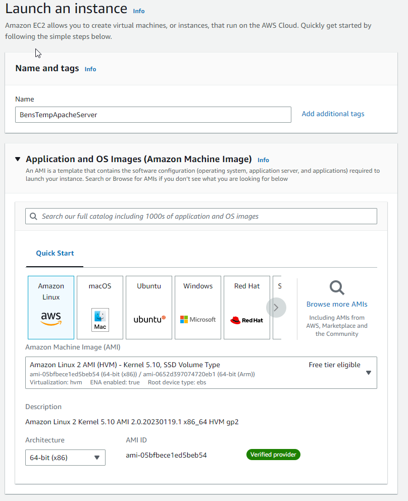Open the Architecture 64-bit (x86) dropdown

pyautogui.click(x=65, y=458)
